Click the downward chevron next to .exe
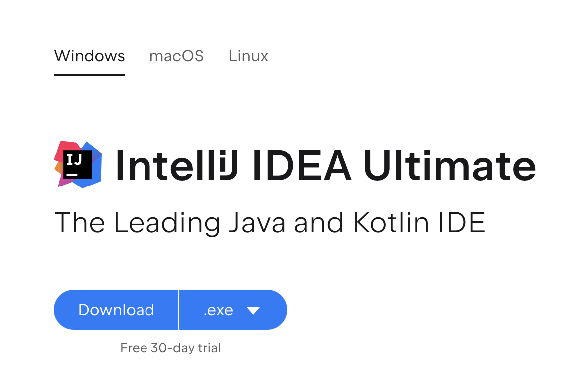The width and height of the screenshot is (583, 372). [254, 310]
